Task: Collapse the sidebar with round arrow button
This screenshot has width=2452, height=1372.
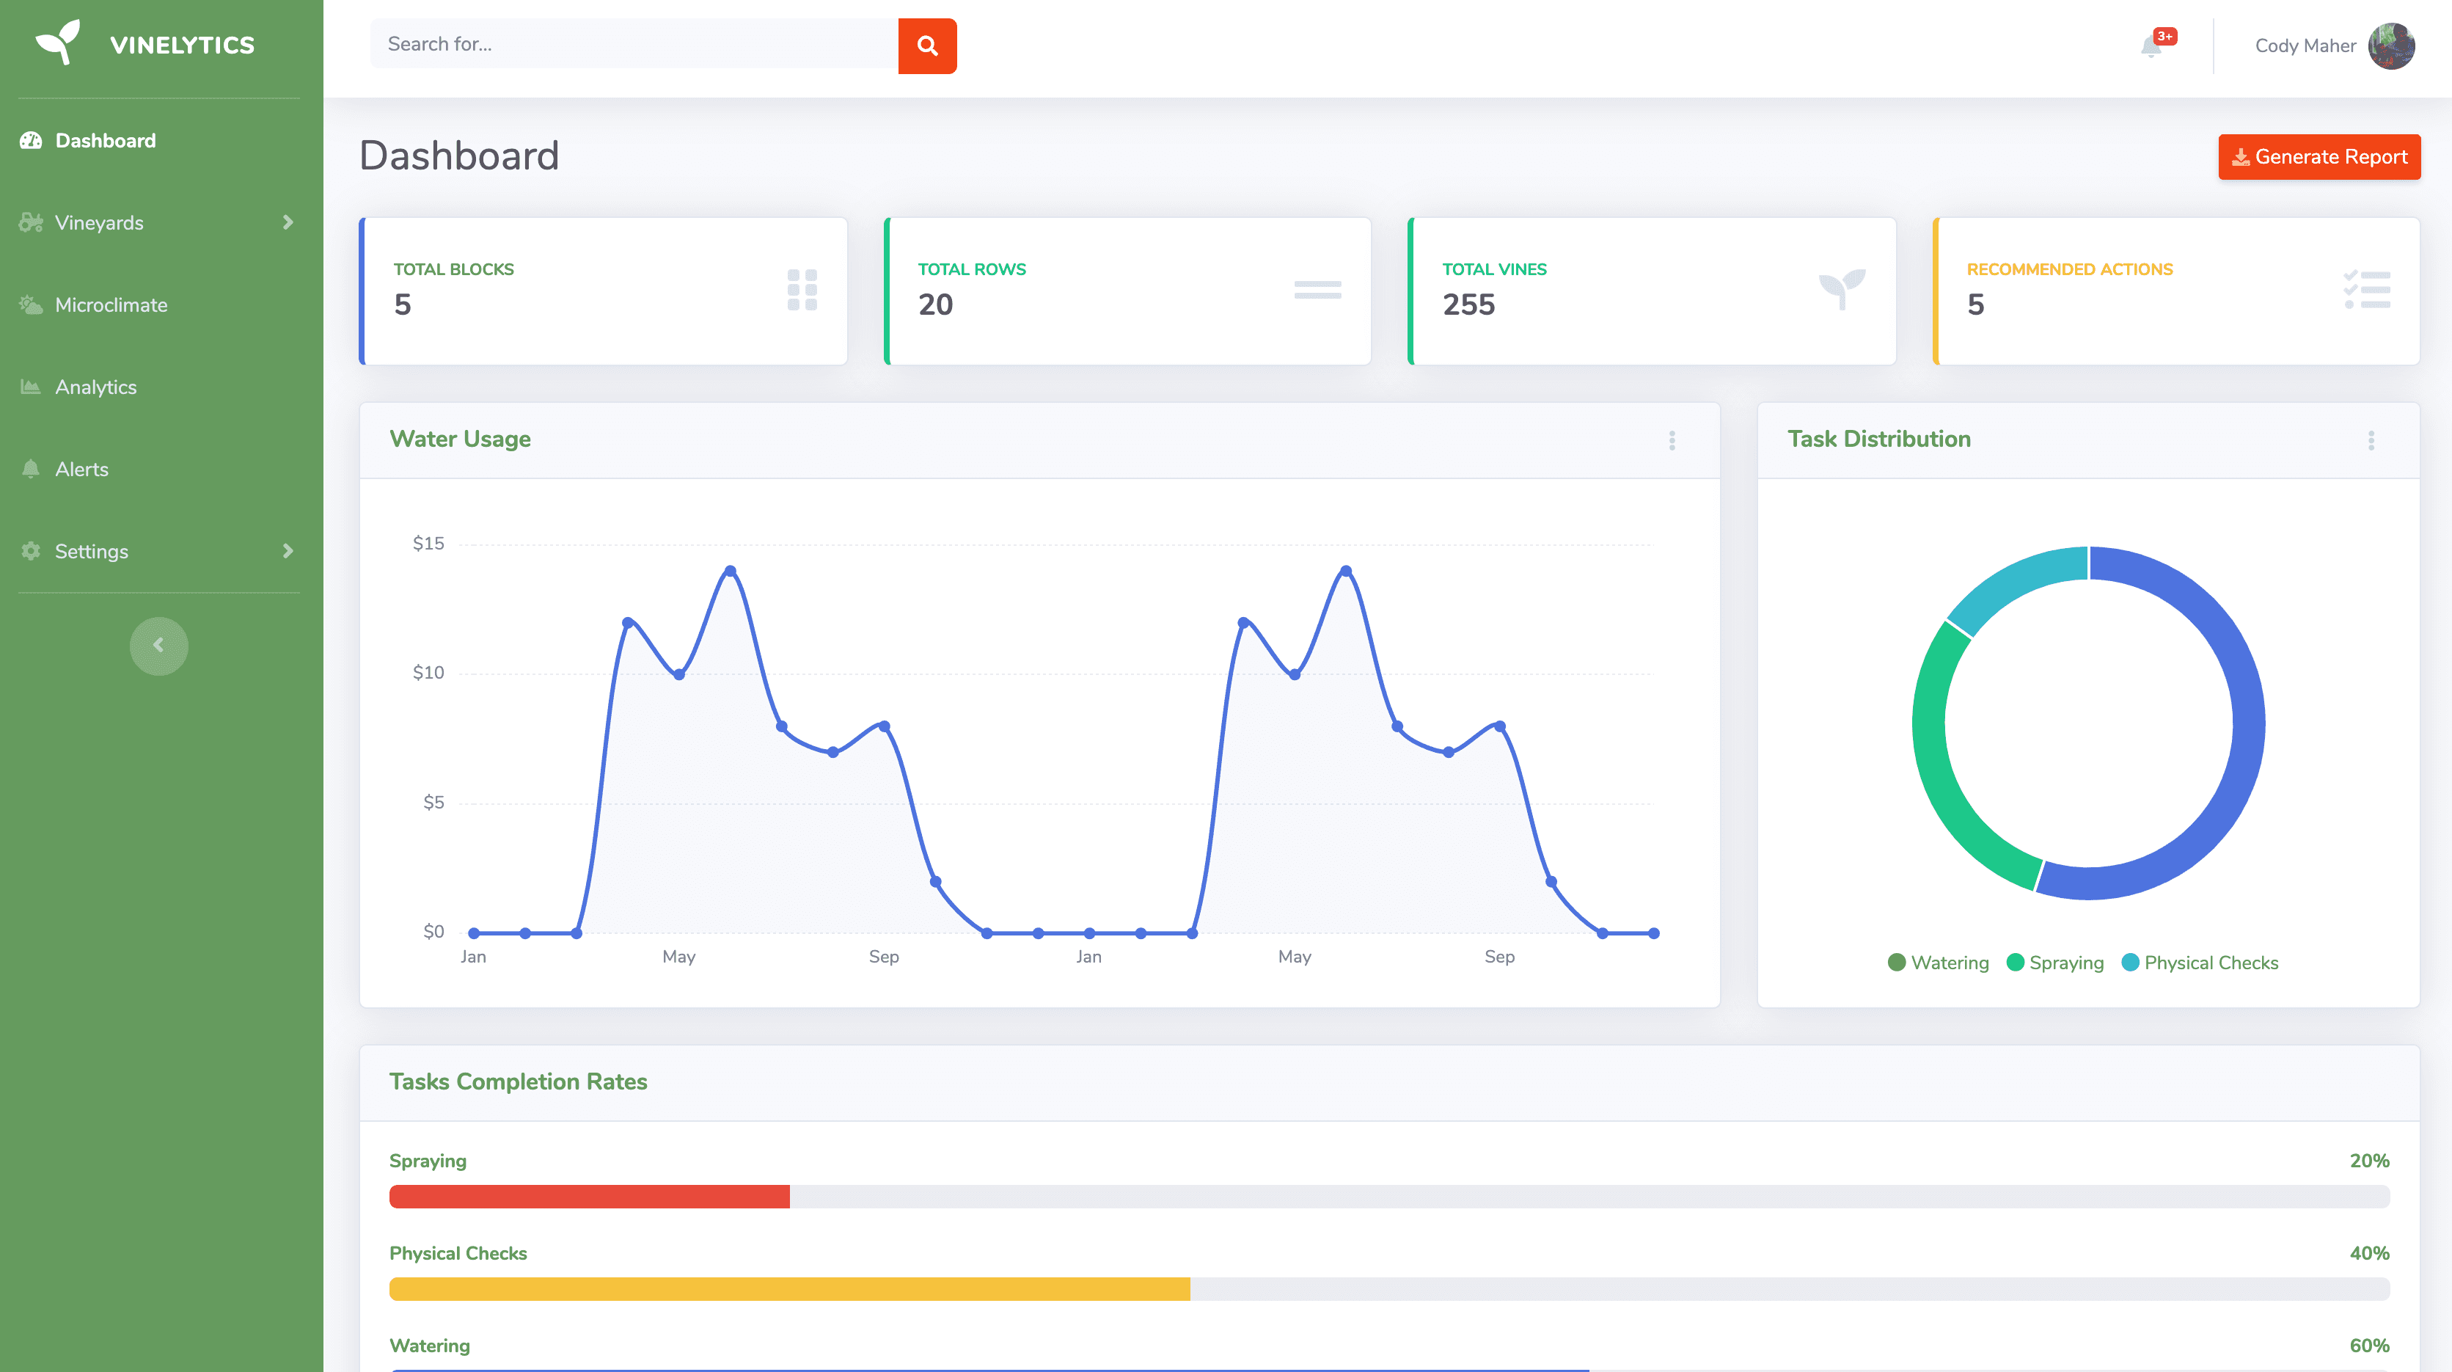Action: 159,646
